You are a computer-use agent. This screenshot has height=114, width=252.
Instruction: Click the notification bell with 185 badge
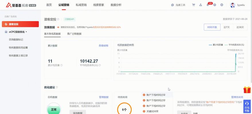pyautogui.click(x=208, y=5)
